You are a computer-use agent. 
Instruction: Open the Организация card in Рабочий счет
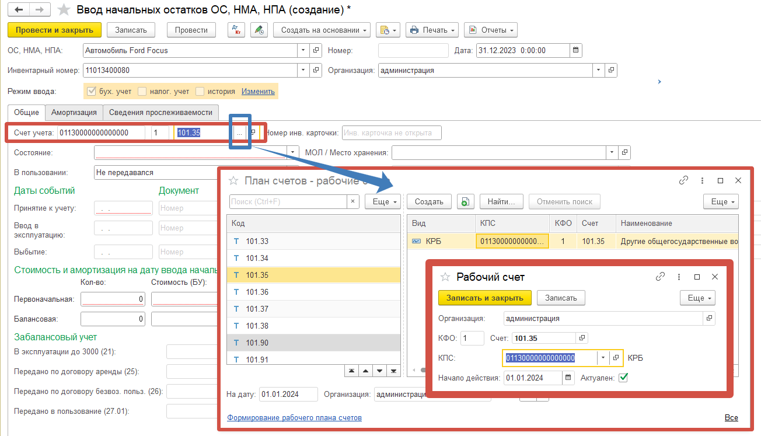point(709,318)
